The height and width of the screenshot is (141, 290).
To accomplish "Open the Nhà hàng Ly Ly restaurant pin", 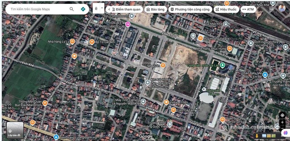I will tap(72, 42).
